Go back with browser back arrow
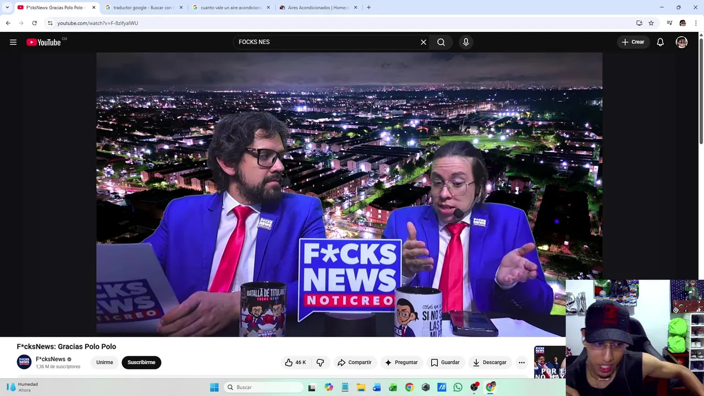Screen dimensions: 704x396 [8, 23]
